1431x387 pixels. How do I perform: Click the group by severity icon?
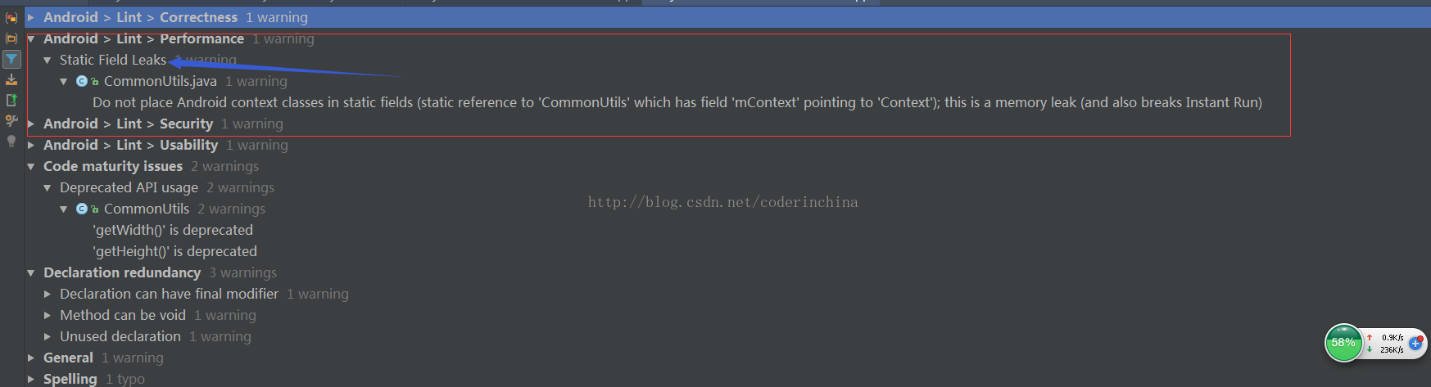point(11,17)
